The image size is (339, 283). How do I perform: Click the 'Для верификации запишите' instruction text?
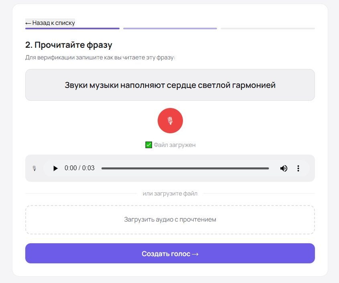(x=100, y=57)
